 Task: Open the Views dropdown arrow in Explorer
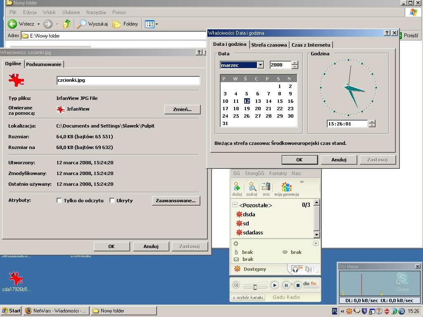157,24
